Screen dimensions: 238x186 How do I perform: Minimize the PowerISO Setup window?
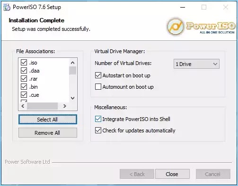pos(183,7)
